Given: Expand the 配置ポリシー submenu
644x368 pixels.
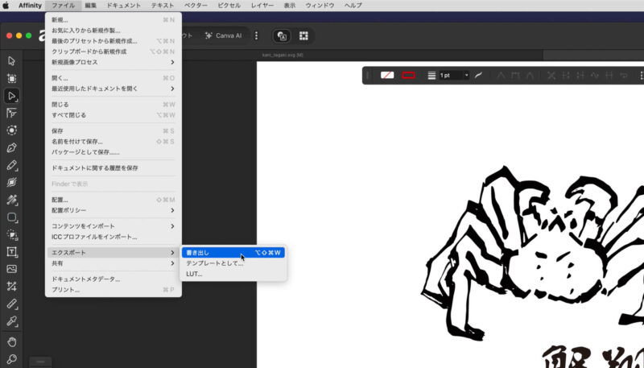Looking at the screenshot, I should coord(114,210).
